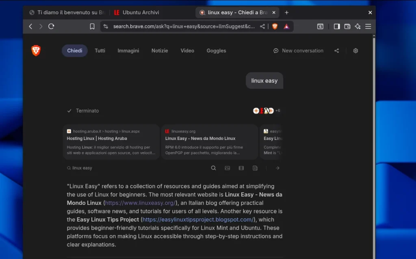Image resolution: width=416 pixels, height=259 pixels.
Task: Switch to the Immagini search tab
Action: [128, 50]
